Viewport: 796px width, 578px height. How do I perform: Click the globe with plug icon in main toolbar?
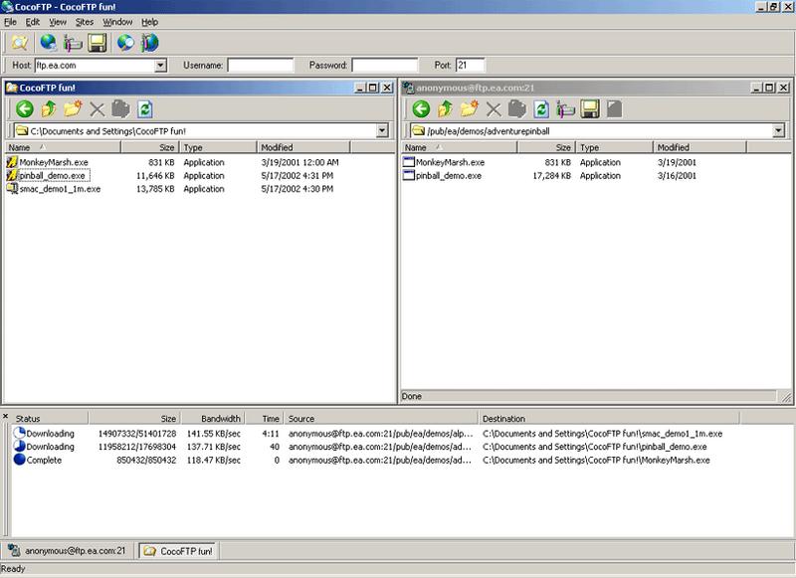(150, 43)
